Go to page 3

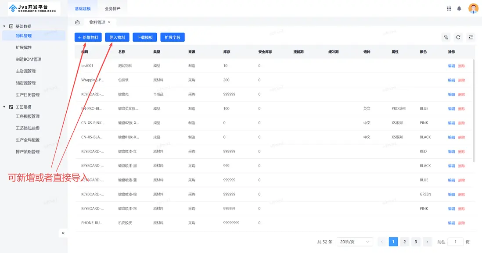click(x=416, y=242)
